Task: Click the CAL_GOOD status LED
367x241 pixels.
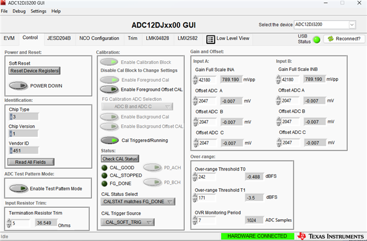Action: 104,168
